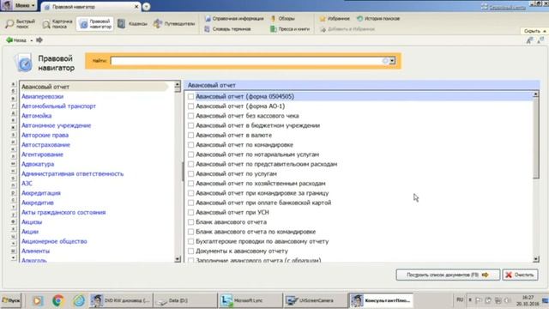This screenshot has width=549, height=309.
Task: Check Авансовый отчет по командировке
Action: pyautogui.click(x=190, y=145)
